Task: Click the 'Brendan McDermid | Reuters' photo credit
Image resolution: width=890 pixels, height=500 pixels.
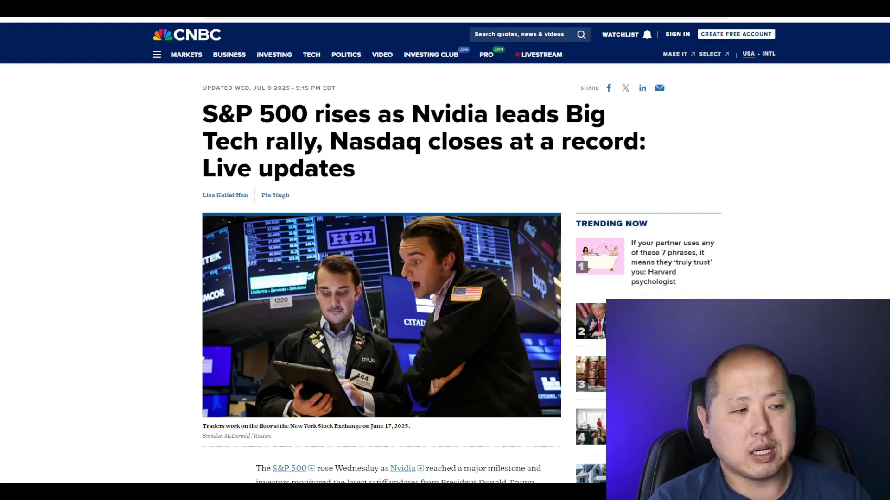Action: click(237, 436)
